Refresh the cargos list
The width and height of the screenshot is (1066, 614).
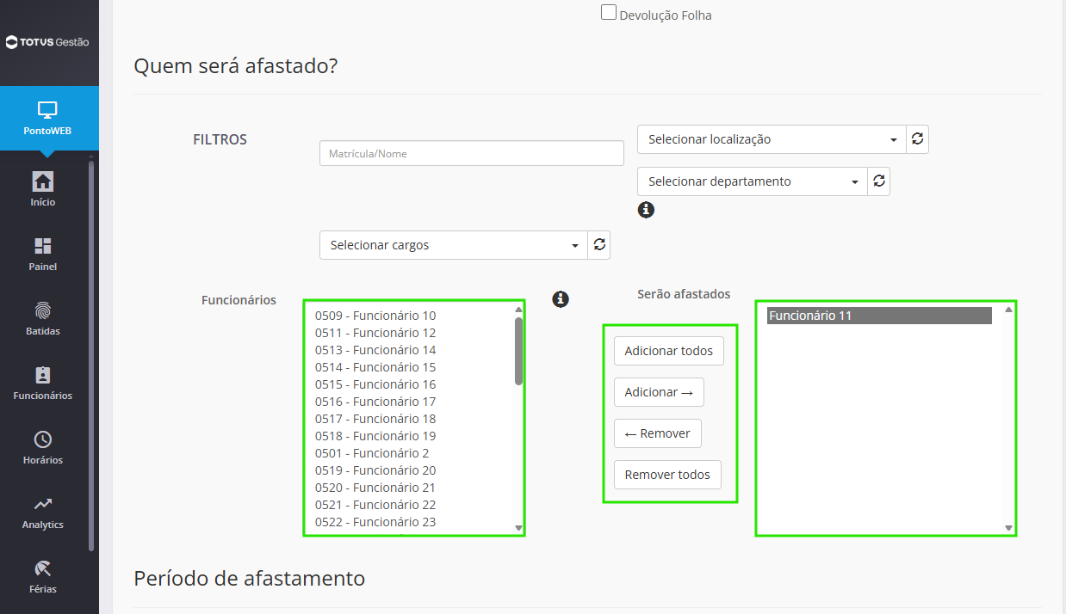pyautogui.click(x=599, y=245)
